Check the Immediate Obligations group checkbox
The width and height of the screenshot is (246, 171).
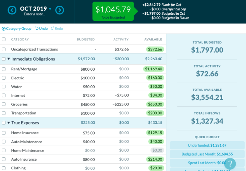click(x=4, y=59)
